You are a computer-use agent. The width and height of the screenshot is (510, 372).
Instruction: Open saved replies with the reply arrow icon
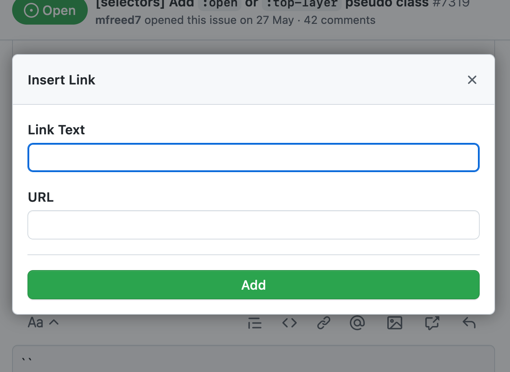[469, 323]
